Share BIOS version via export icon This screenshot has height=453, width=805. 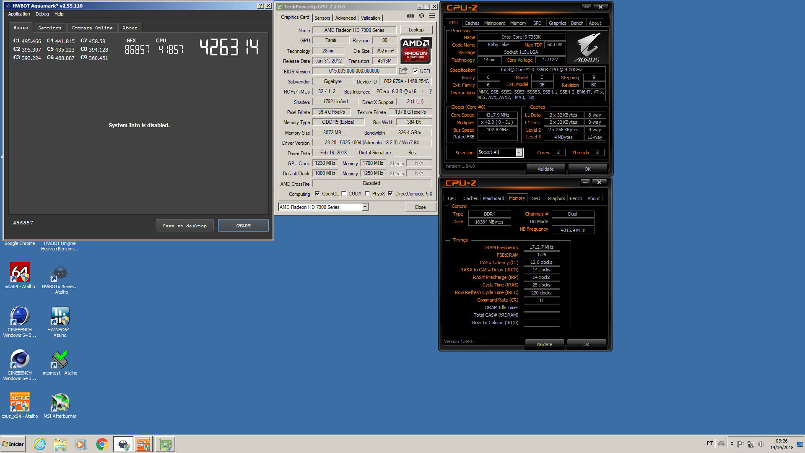pyautogui.click(x=403, y=71)
